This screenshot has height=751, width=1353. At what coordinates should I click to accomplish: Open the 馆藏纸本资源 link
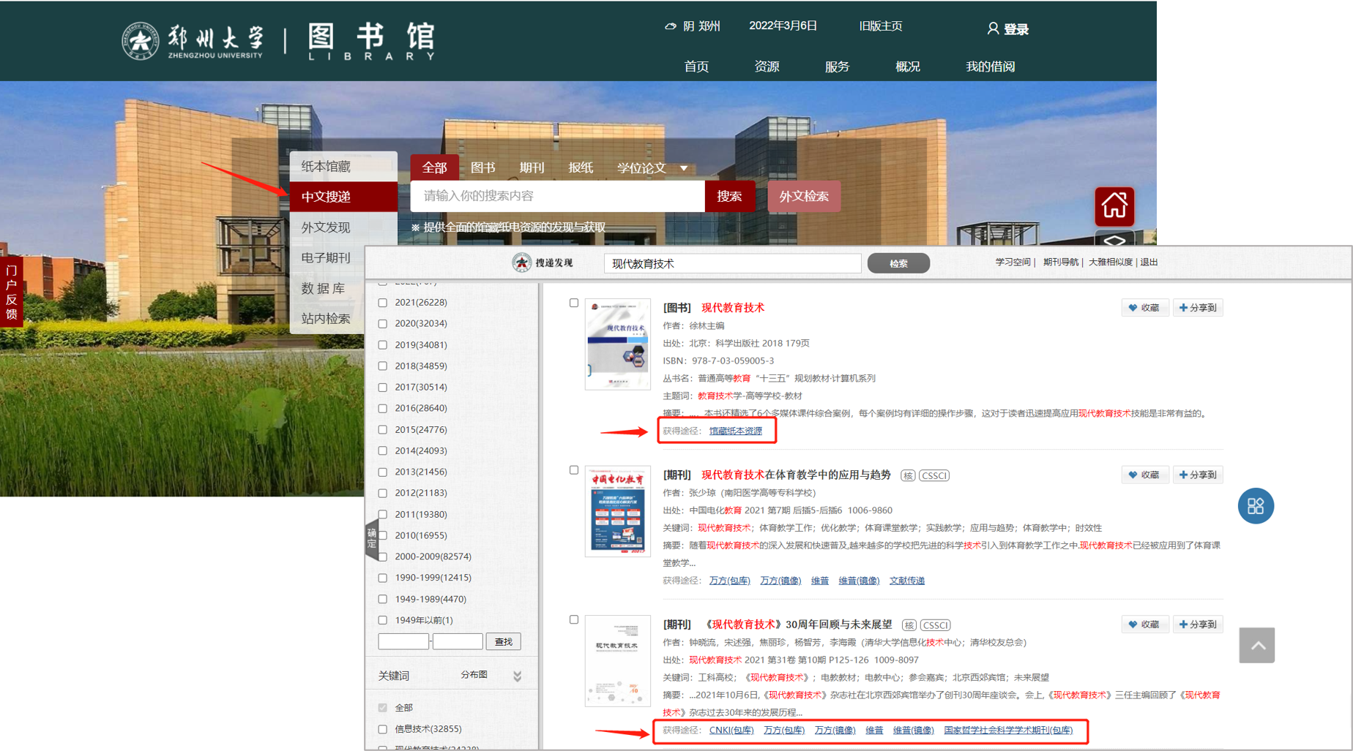pyautogui.click(x=735, y=431)
